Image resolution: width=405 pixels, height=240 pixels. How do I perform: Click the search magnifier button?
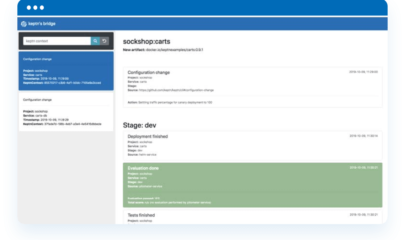tap(95, 41)
